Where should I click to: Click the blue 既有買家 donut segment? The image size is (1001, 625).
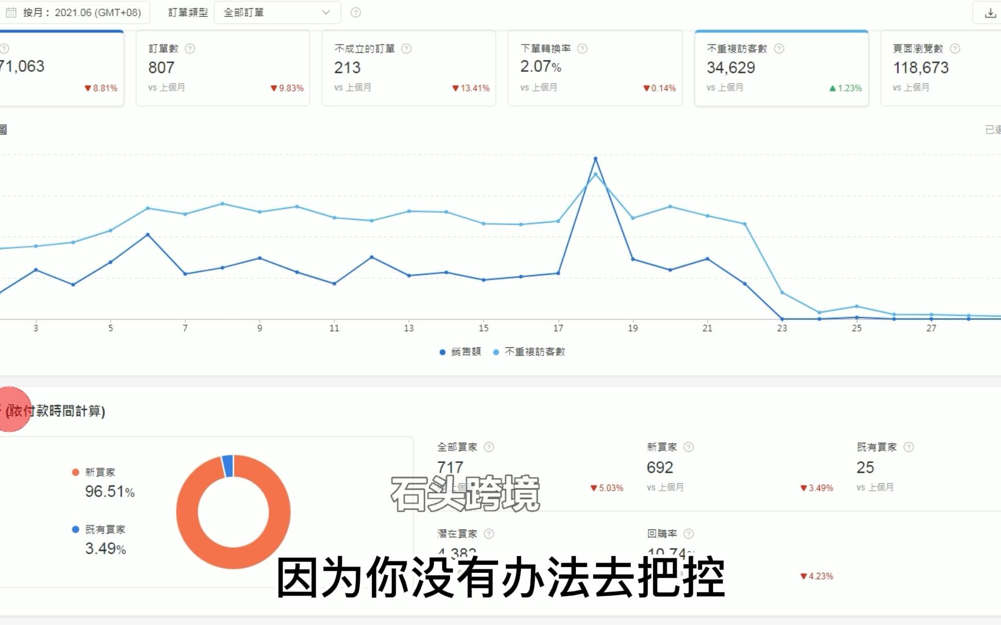tap(228, 466)
